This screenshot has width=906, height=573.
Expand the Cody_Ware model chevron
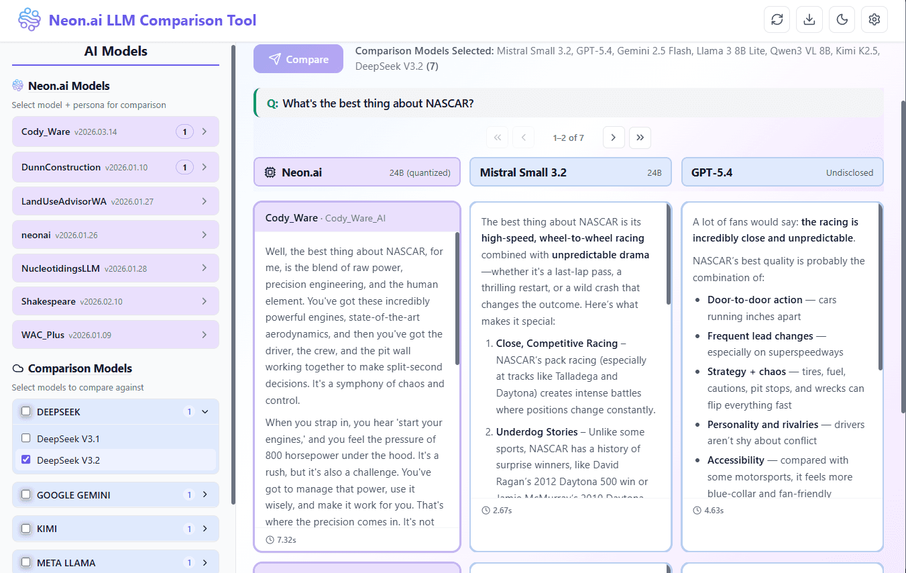click(205, 132)
